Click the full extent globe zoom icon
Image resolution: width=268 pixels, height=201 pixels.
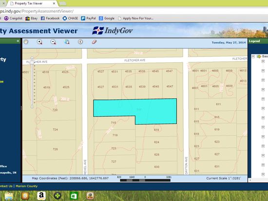tap(67, 42)
